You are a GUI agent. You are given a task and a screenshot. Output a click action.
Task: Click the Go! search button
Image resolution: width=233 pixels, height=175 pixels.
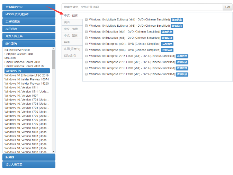pyautogui.click(x=227, y=7)
